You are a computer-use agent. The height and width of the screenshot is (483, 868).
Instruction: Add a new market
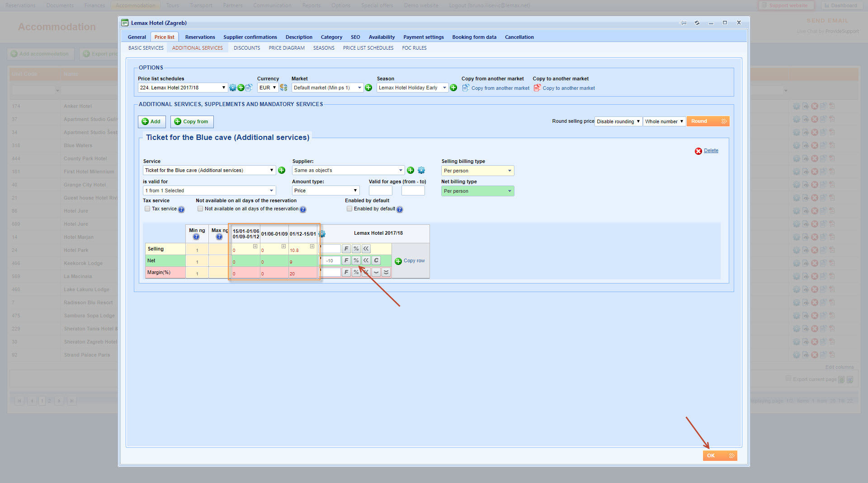point(368,88)
